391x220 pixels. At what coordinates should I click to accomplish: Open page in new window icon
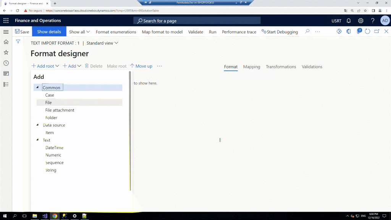pyautogui.click(x=377, y=32)
